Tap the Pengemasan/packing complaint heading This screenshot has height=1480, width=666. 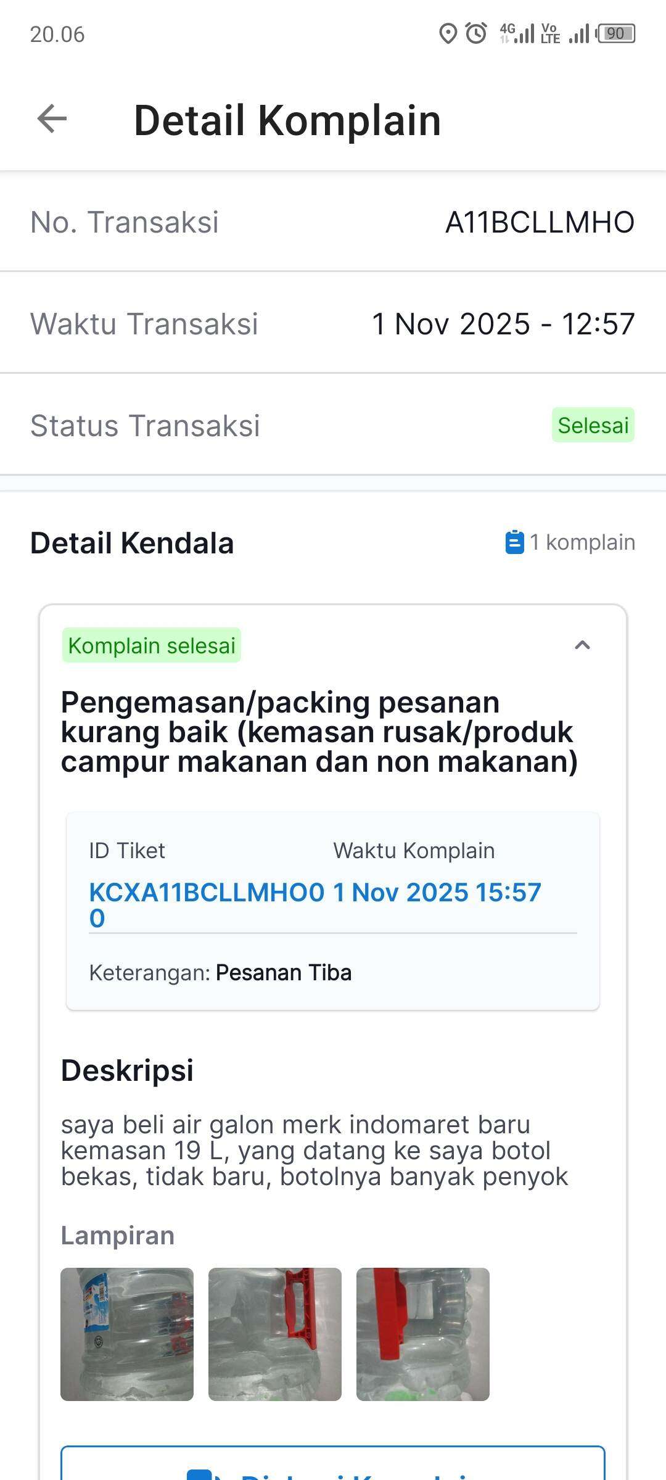pos(319,732)
